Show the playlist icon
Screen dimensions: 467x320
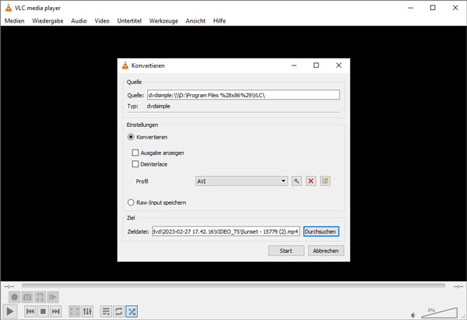[x=106, y=311]
